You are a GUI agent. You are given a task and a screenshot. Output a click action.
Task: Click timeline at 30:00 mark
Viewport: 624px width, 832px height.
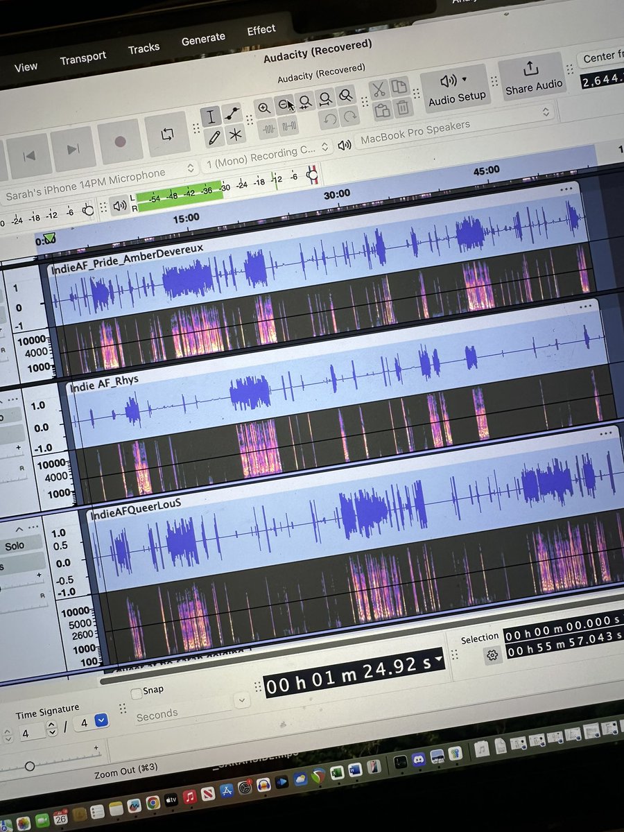point(337,194)
